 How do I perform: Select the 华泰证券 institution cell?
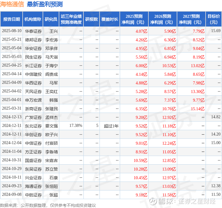[x=33, y=31]
